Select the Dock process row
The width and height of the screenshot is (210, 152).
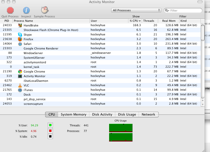click(x=100, y=95)
